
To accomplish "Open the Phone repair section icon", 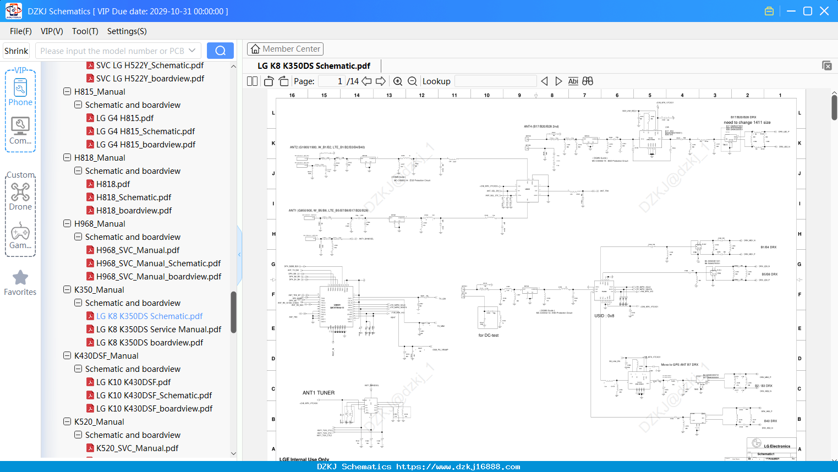I will tap(20, 88).
